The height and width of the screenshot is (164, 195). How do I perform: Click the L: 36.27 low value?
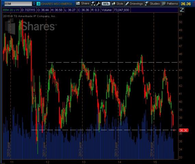click(70, 10)
